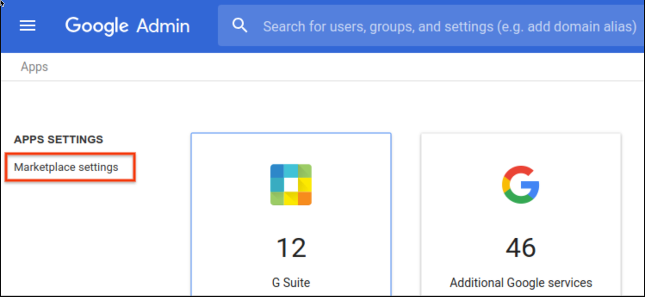Click the search magnifier icon
This screenshot has height=297, width=645.
pos(239,26)
